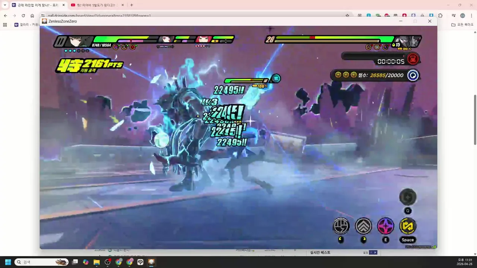
Task: Open Chrome apps grid in bookmarks bar
Action: point(5,25)
